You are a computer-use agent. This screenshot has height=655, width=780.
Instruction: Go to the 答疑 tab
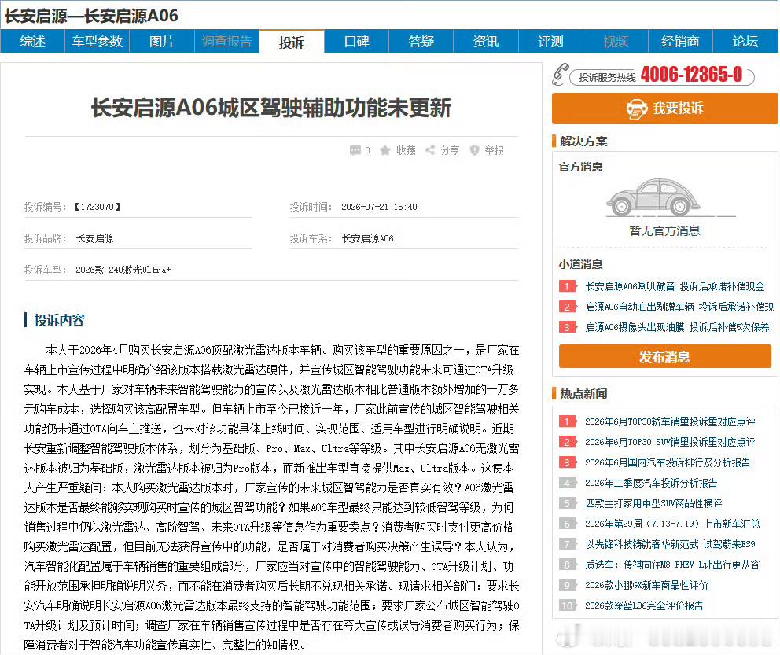pos(421,41)
